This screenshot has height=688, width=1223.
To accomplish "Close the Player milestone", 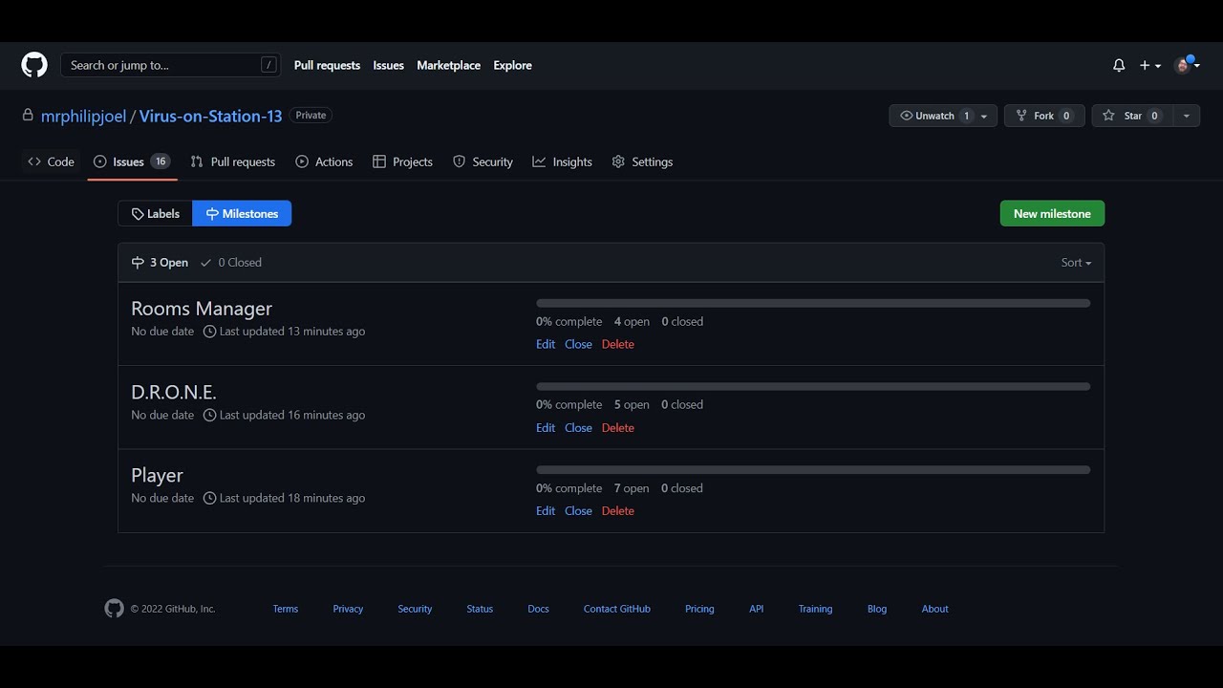I will [x=578, y=510].
